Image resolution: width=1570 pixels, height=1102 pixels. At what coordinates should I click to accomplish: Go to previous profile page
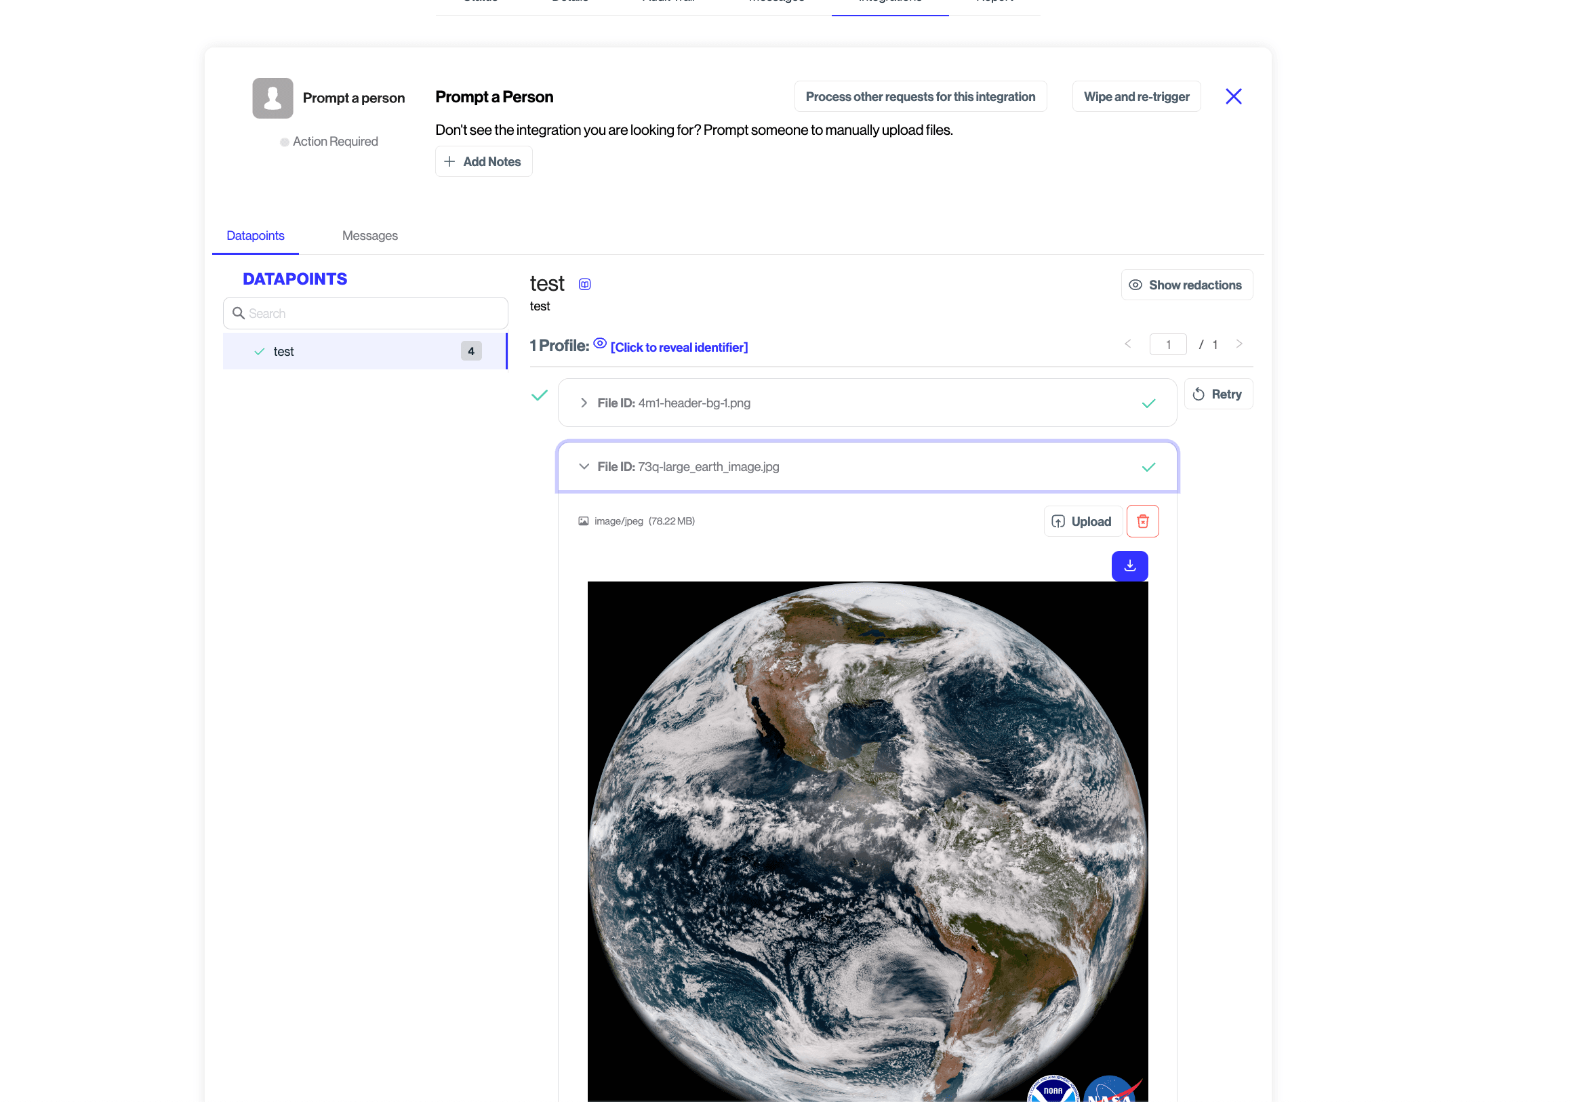pos(1127,344)
